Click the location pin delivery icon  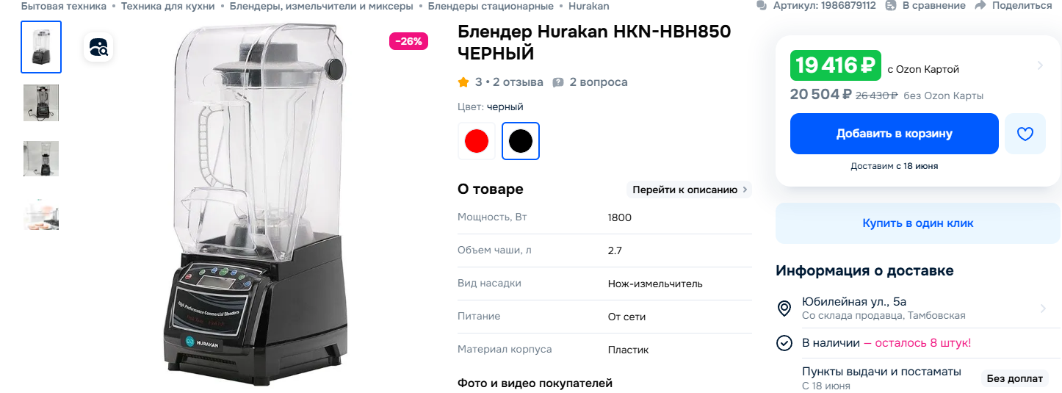pos(784,309)
